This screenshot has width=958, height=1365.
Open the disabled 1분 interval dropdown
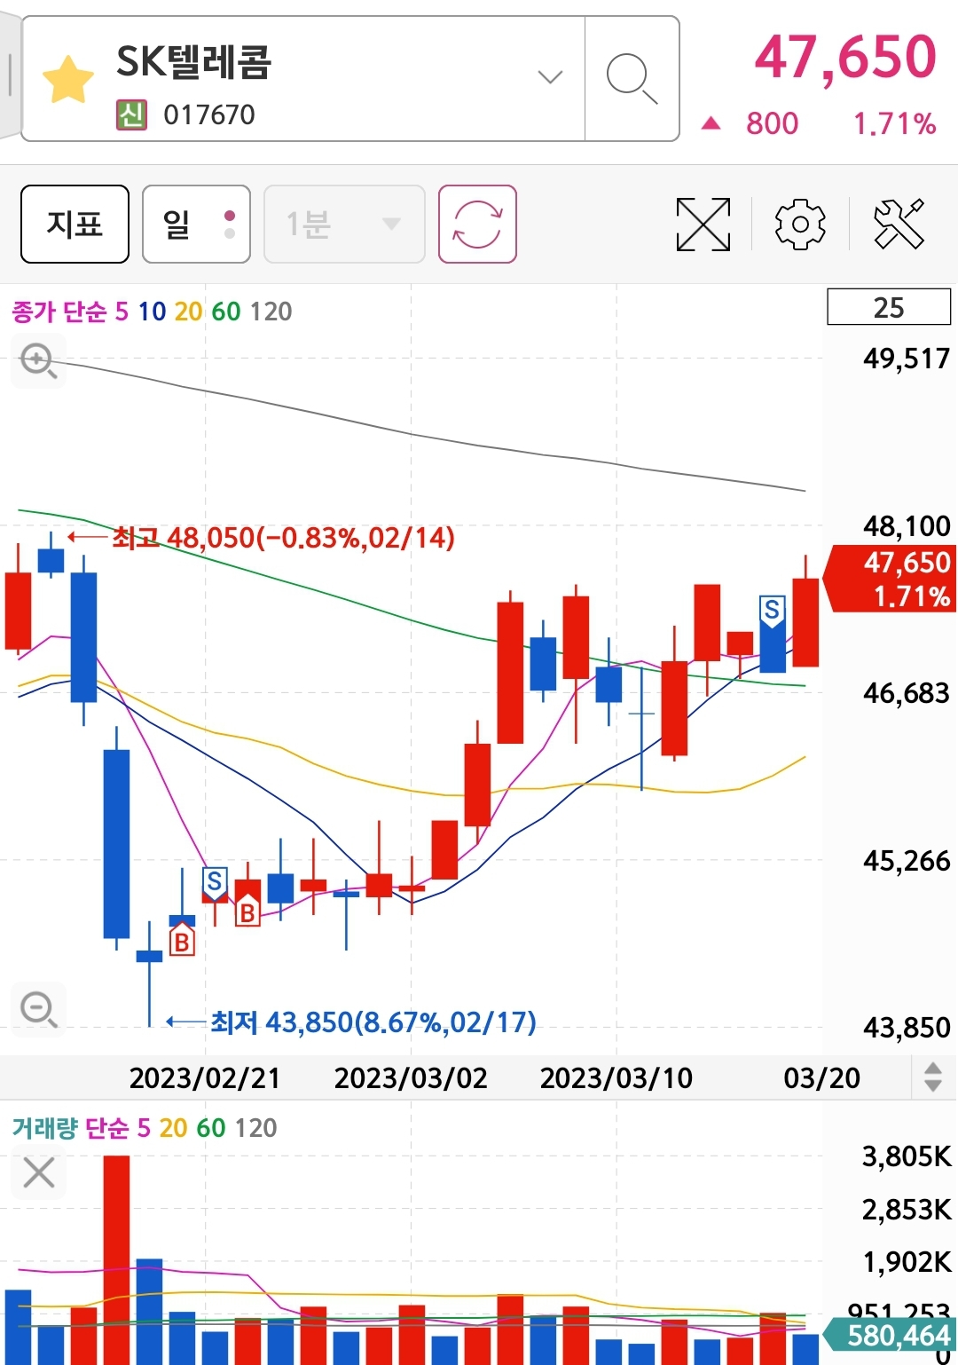coord(344,224)
